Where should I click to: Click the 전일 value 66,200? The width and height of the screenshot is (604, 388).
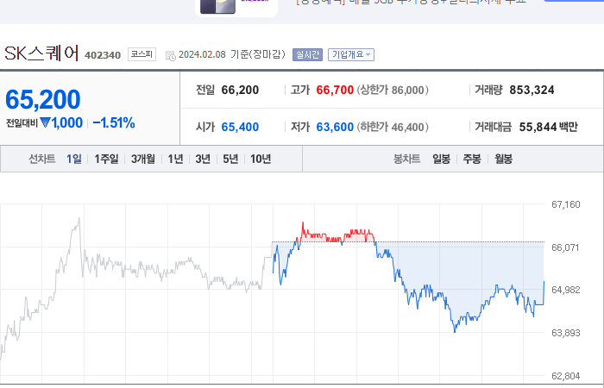pyautogui.click(x=240, y=90)
